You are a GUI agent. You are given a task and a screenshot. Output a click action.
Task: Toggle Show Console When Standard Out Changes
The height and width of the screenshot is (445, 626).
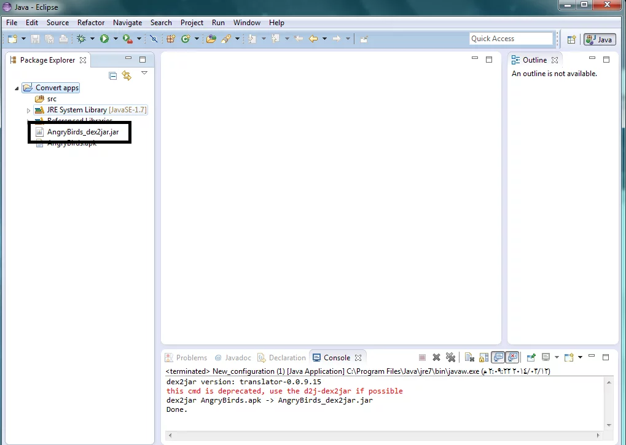(x=498, y=357)
